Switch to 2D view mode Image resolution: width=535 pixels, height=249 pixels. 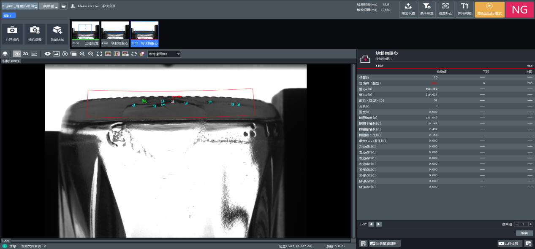click(17, 54)
